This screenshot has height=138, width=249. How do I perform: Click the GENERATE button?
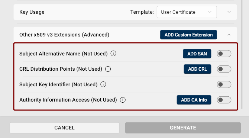pos(183,128)
